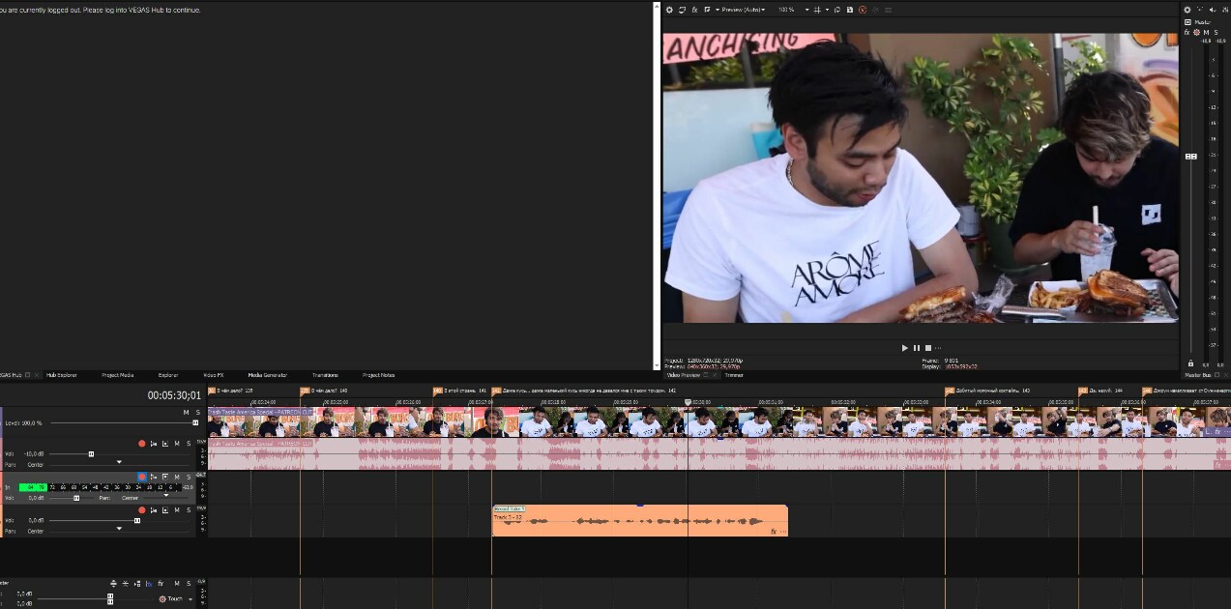Click the lock fader channels icon in mixer
1231x609 pixels.
[1190, 364]
